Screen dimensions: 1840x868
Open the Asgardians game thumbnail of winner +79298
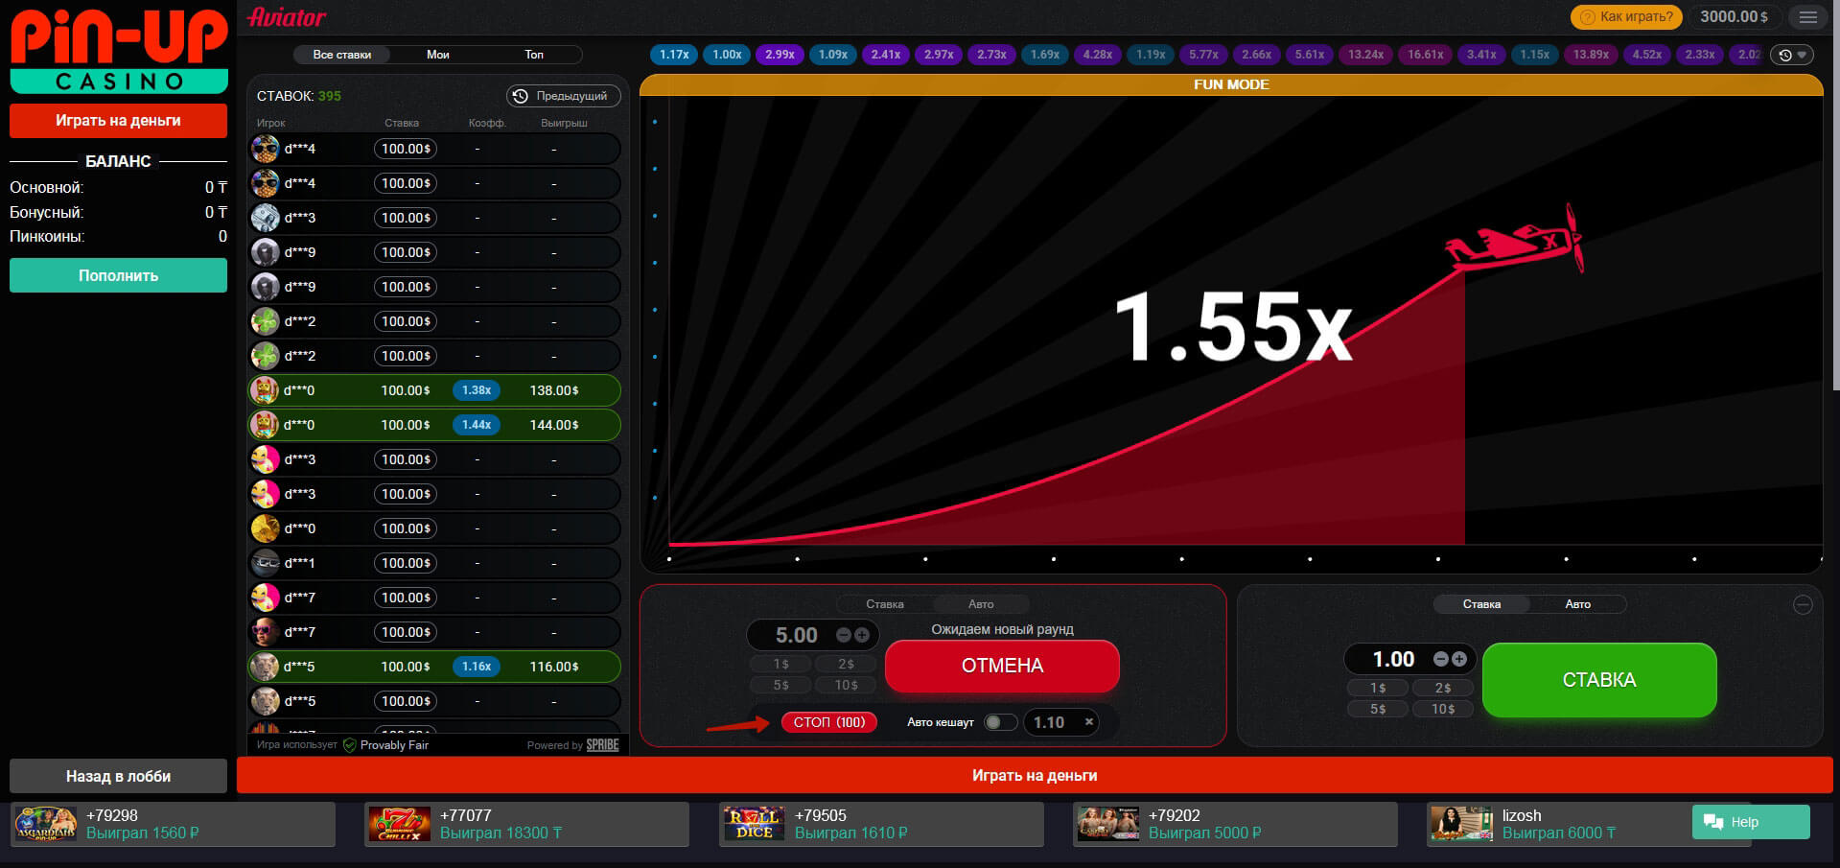point(46,824)
